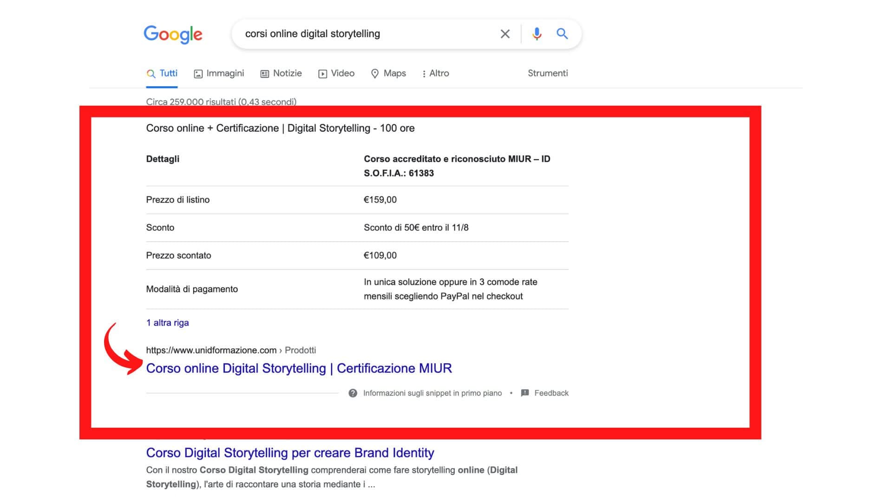The height and width of the screenshot is (501, 892).
Task: Click the Google Search icon
Action: tap(563, 34)
